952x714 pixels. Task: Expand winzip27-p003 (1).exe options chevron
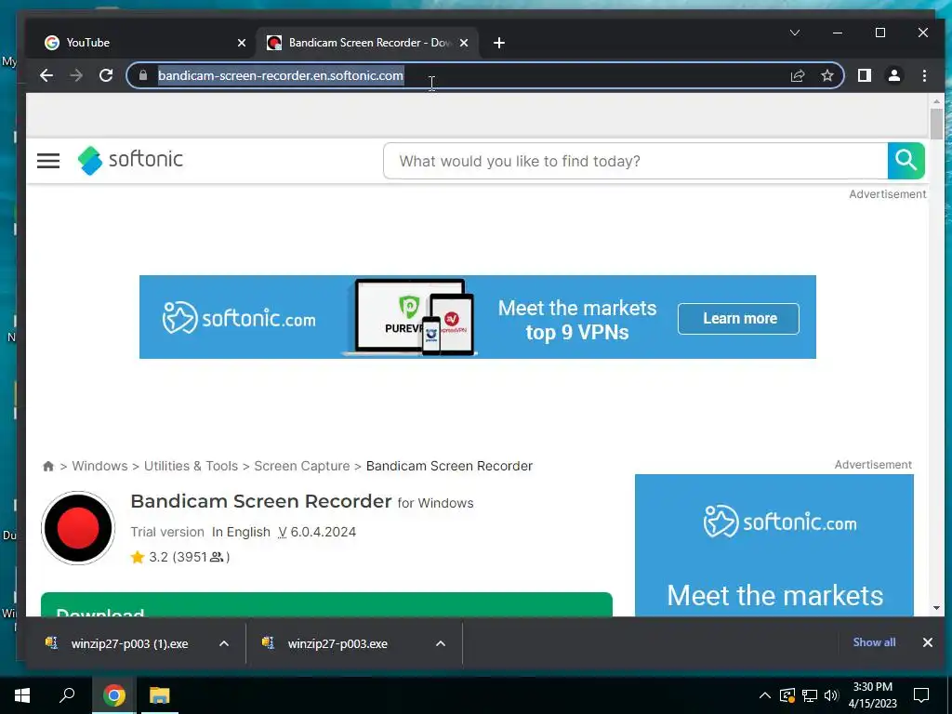coord(224,643)
